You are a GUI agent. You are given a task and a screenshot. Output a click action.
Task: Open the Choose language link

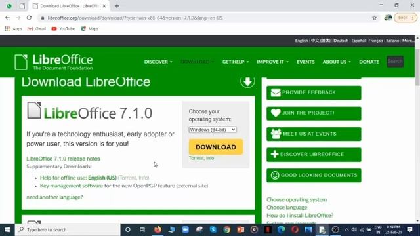287,208
